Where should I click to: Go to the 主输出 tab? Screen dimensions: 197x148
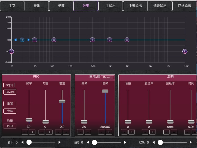point(111,6)
